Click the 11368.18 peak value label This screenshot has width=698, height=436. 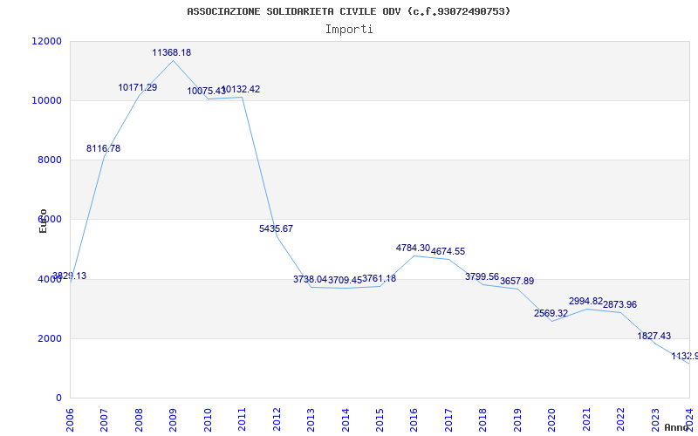click(x=171, y=52)
